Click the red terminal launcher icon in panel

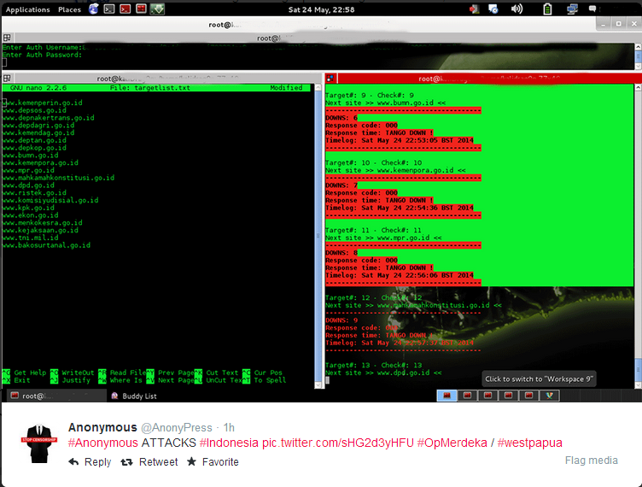[x=125, y=9]
